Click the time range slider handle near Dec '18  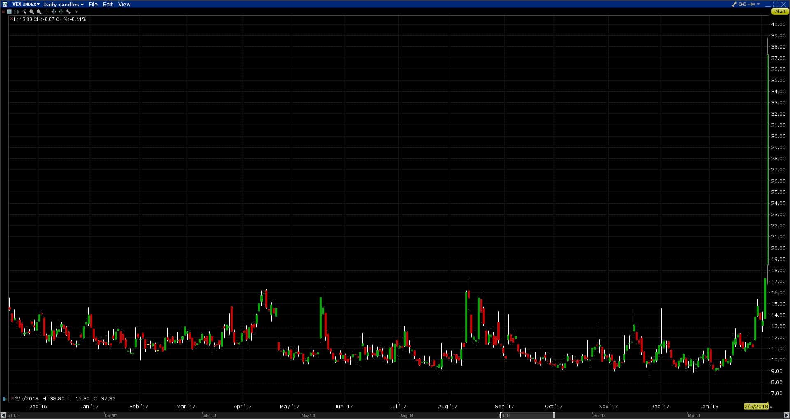(554, 415)
